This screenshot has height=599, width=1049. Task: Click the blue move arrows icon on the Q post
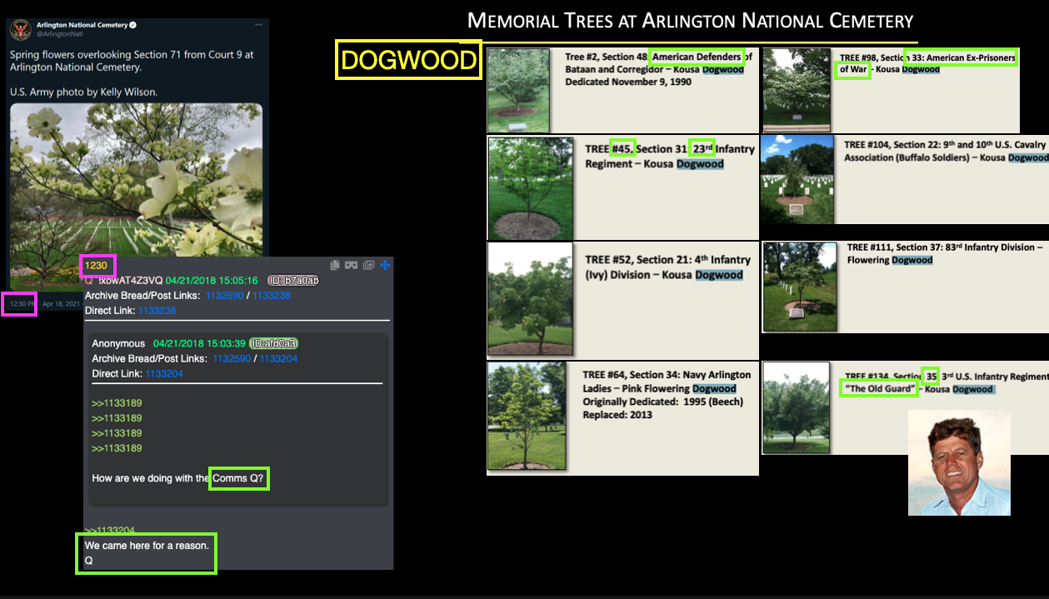(x=385, y=265)
